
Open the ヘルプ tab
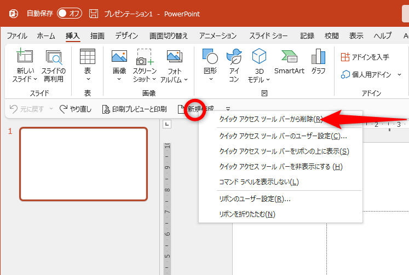point(382,36)
